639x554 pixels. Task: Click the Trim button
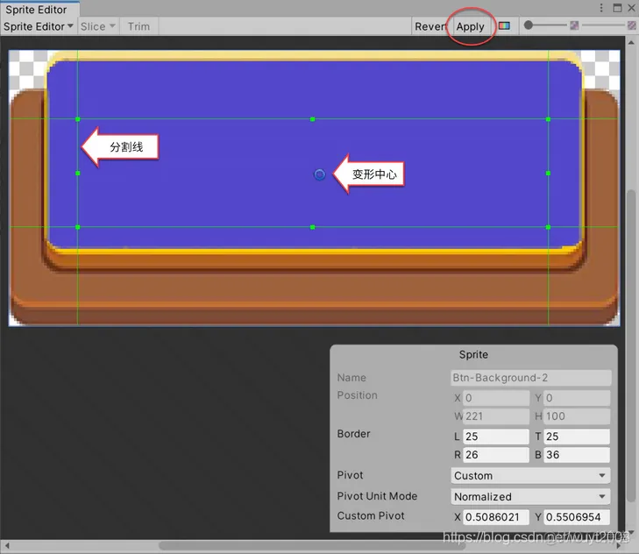[x=139, y=26]
